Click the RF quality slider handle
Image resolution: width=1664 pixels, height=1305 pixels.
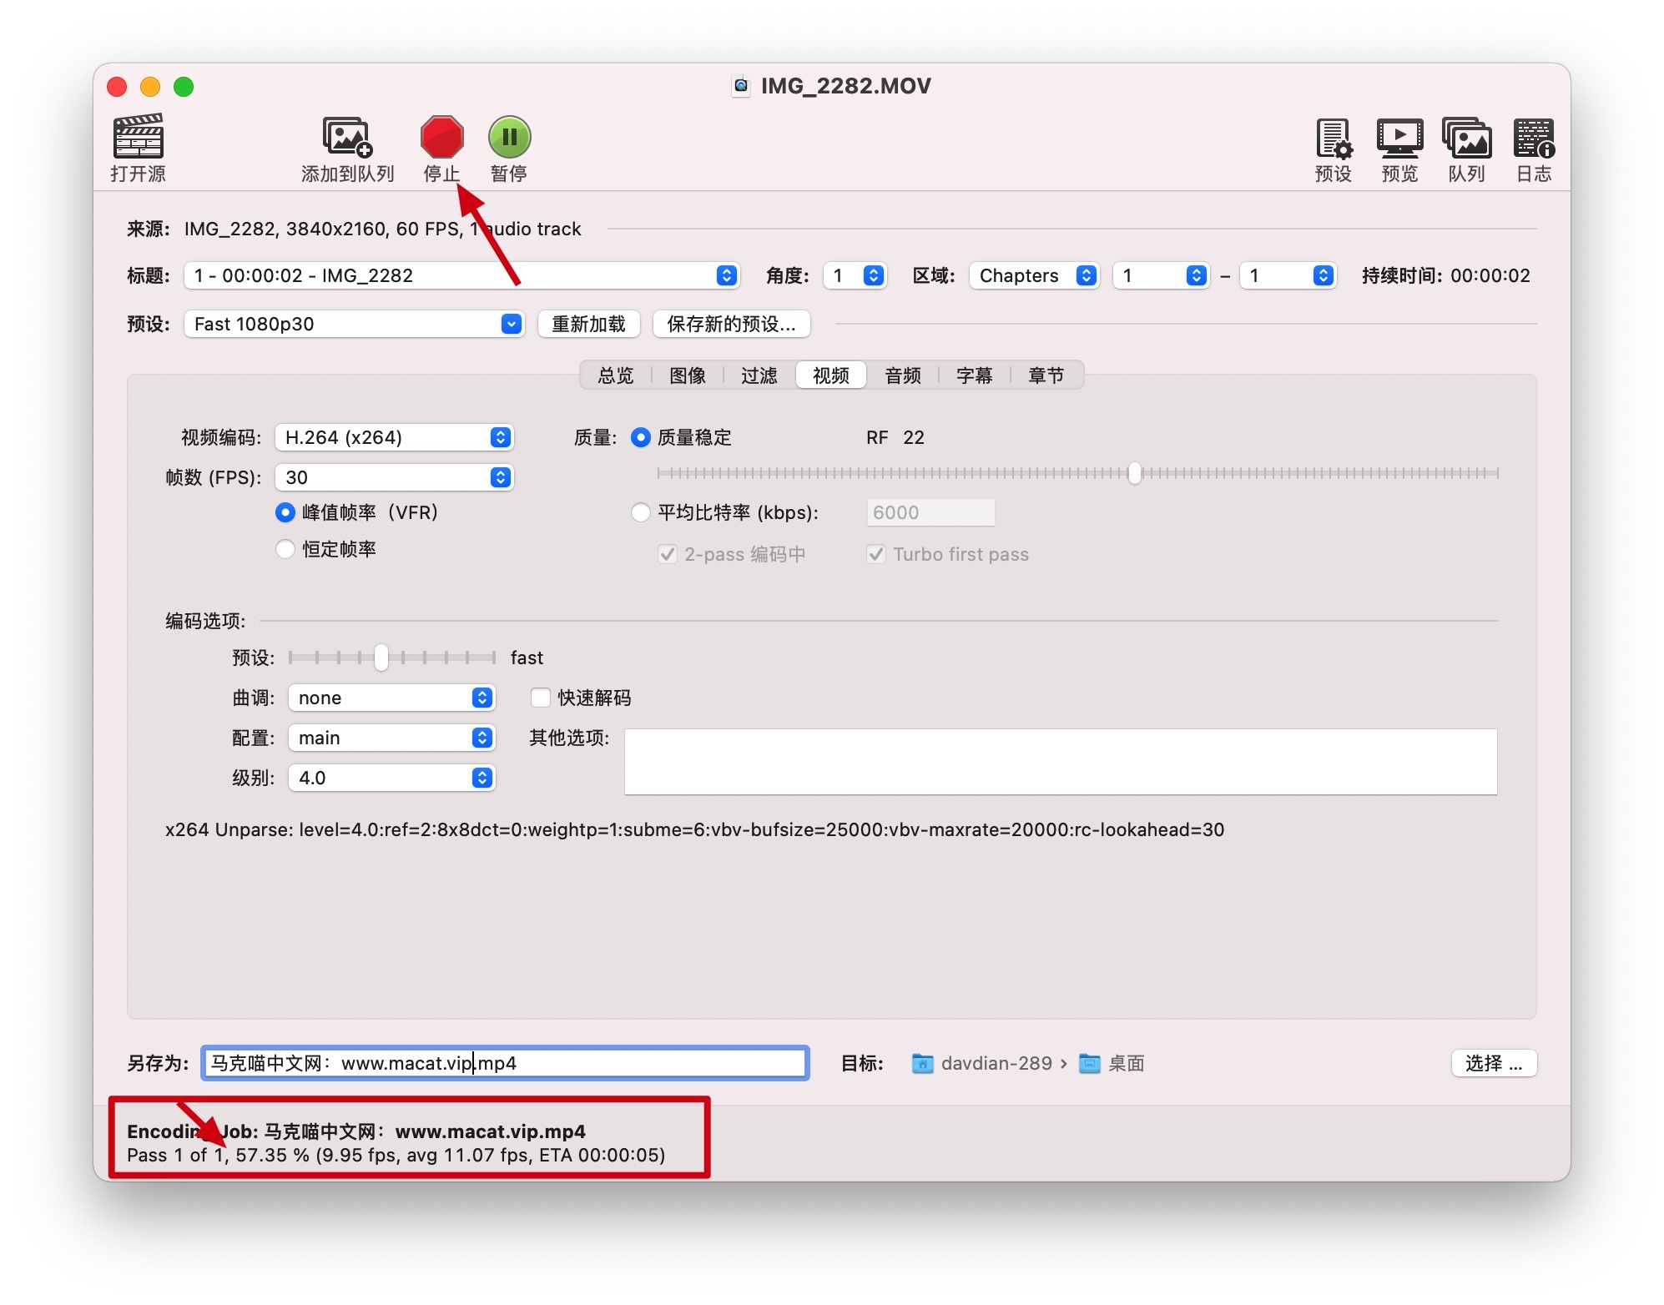(x=1134, y=473)
